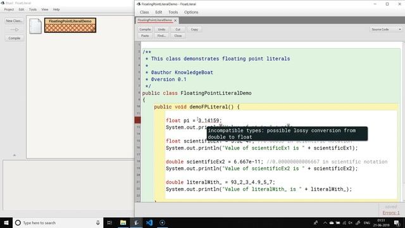Viewport: 405px width, 228px height.
Task: Click the 'Type here to search' box
Action: tap(58, 222)
